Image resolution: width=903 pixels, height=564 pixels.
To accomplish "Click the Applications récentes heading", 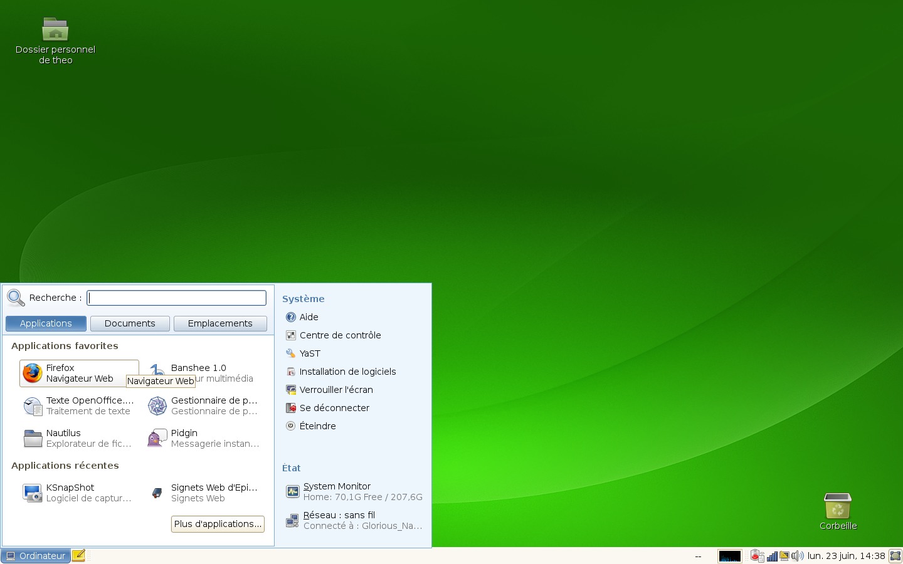I will point(65,466).
